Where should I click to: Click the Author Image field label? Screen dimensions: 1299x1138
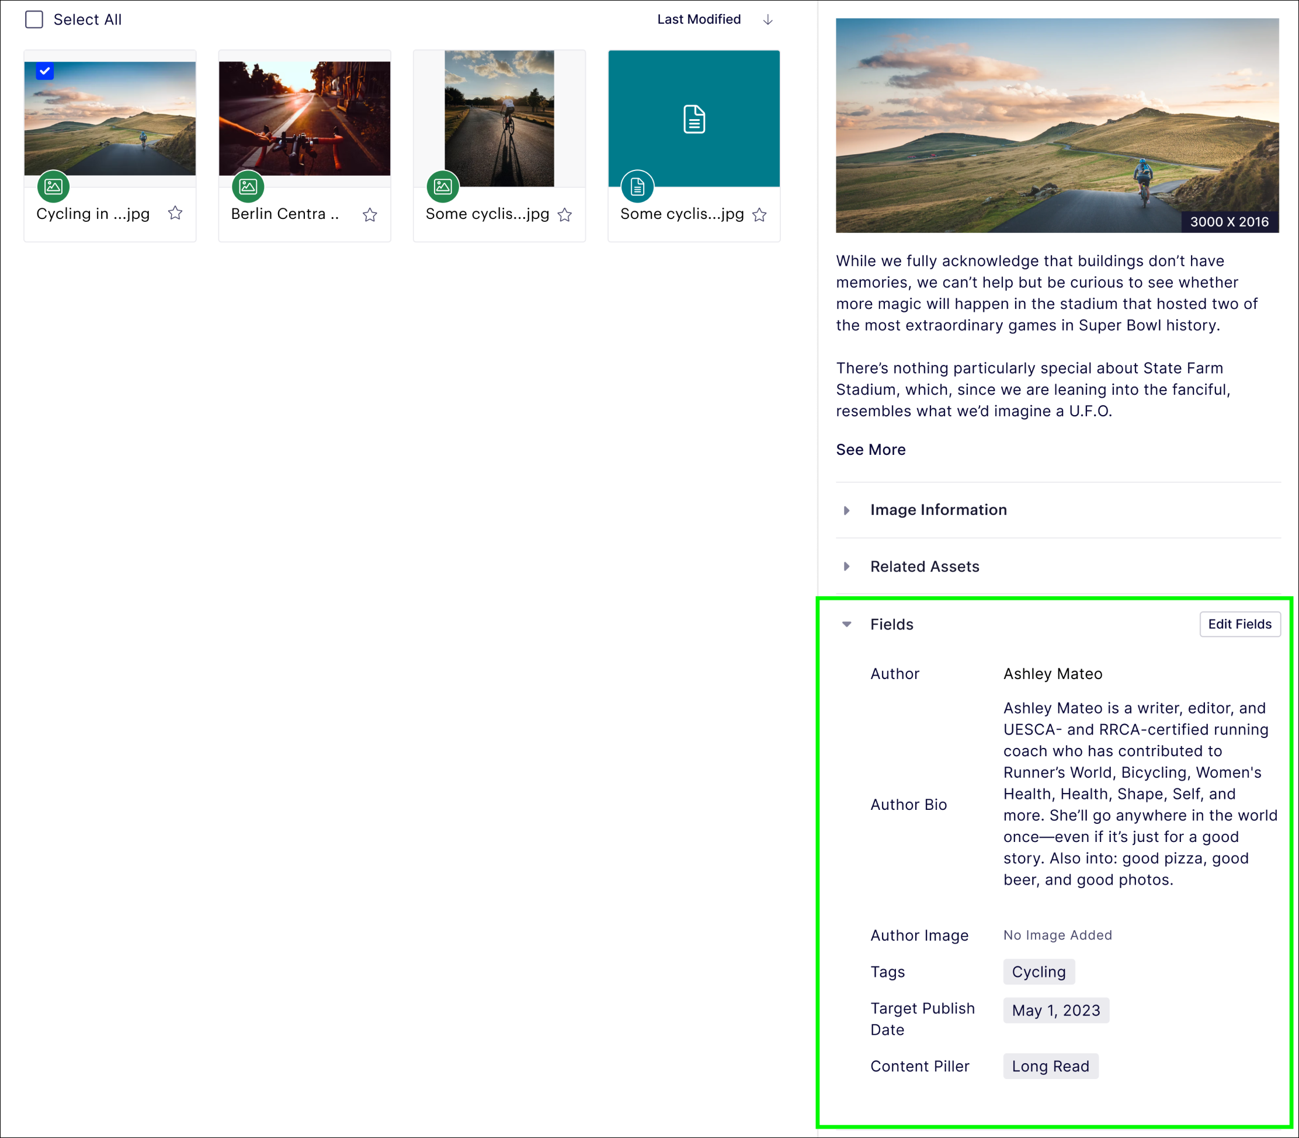[x=919, y=935]
